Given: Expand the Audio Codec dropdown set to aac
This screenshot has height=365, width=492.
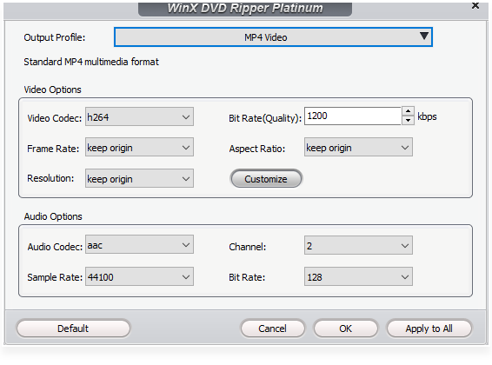Looking at the screenshot, I should tap(139, 244).
